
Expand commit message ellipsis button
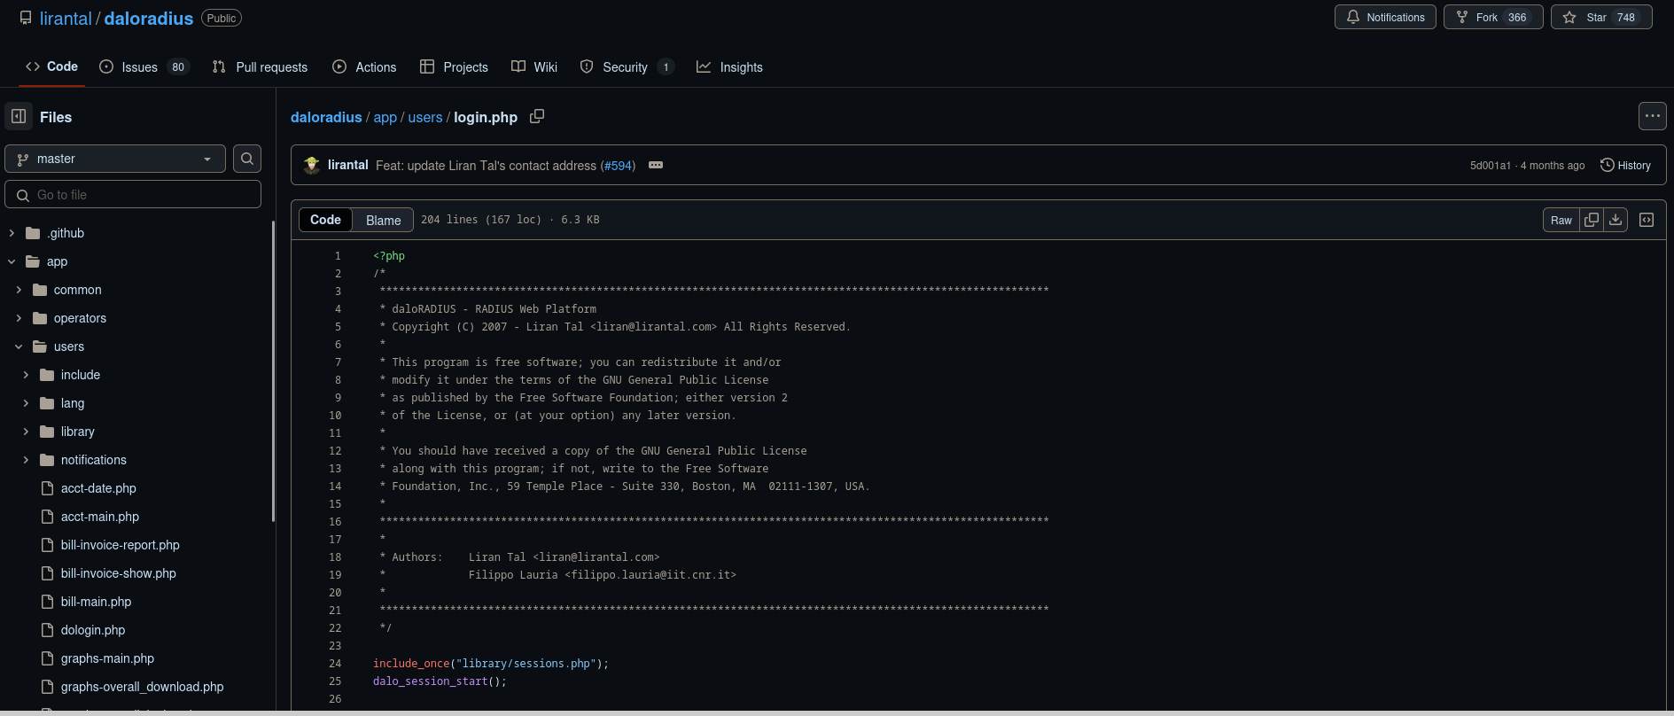click(x=656, y=166)
